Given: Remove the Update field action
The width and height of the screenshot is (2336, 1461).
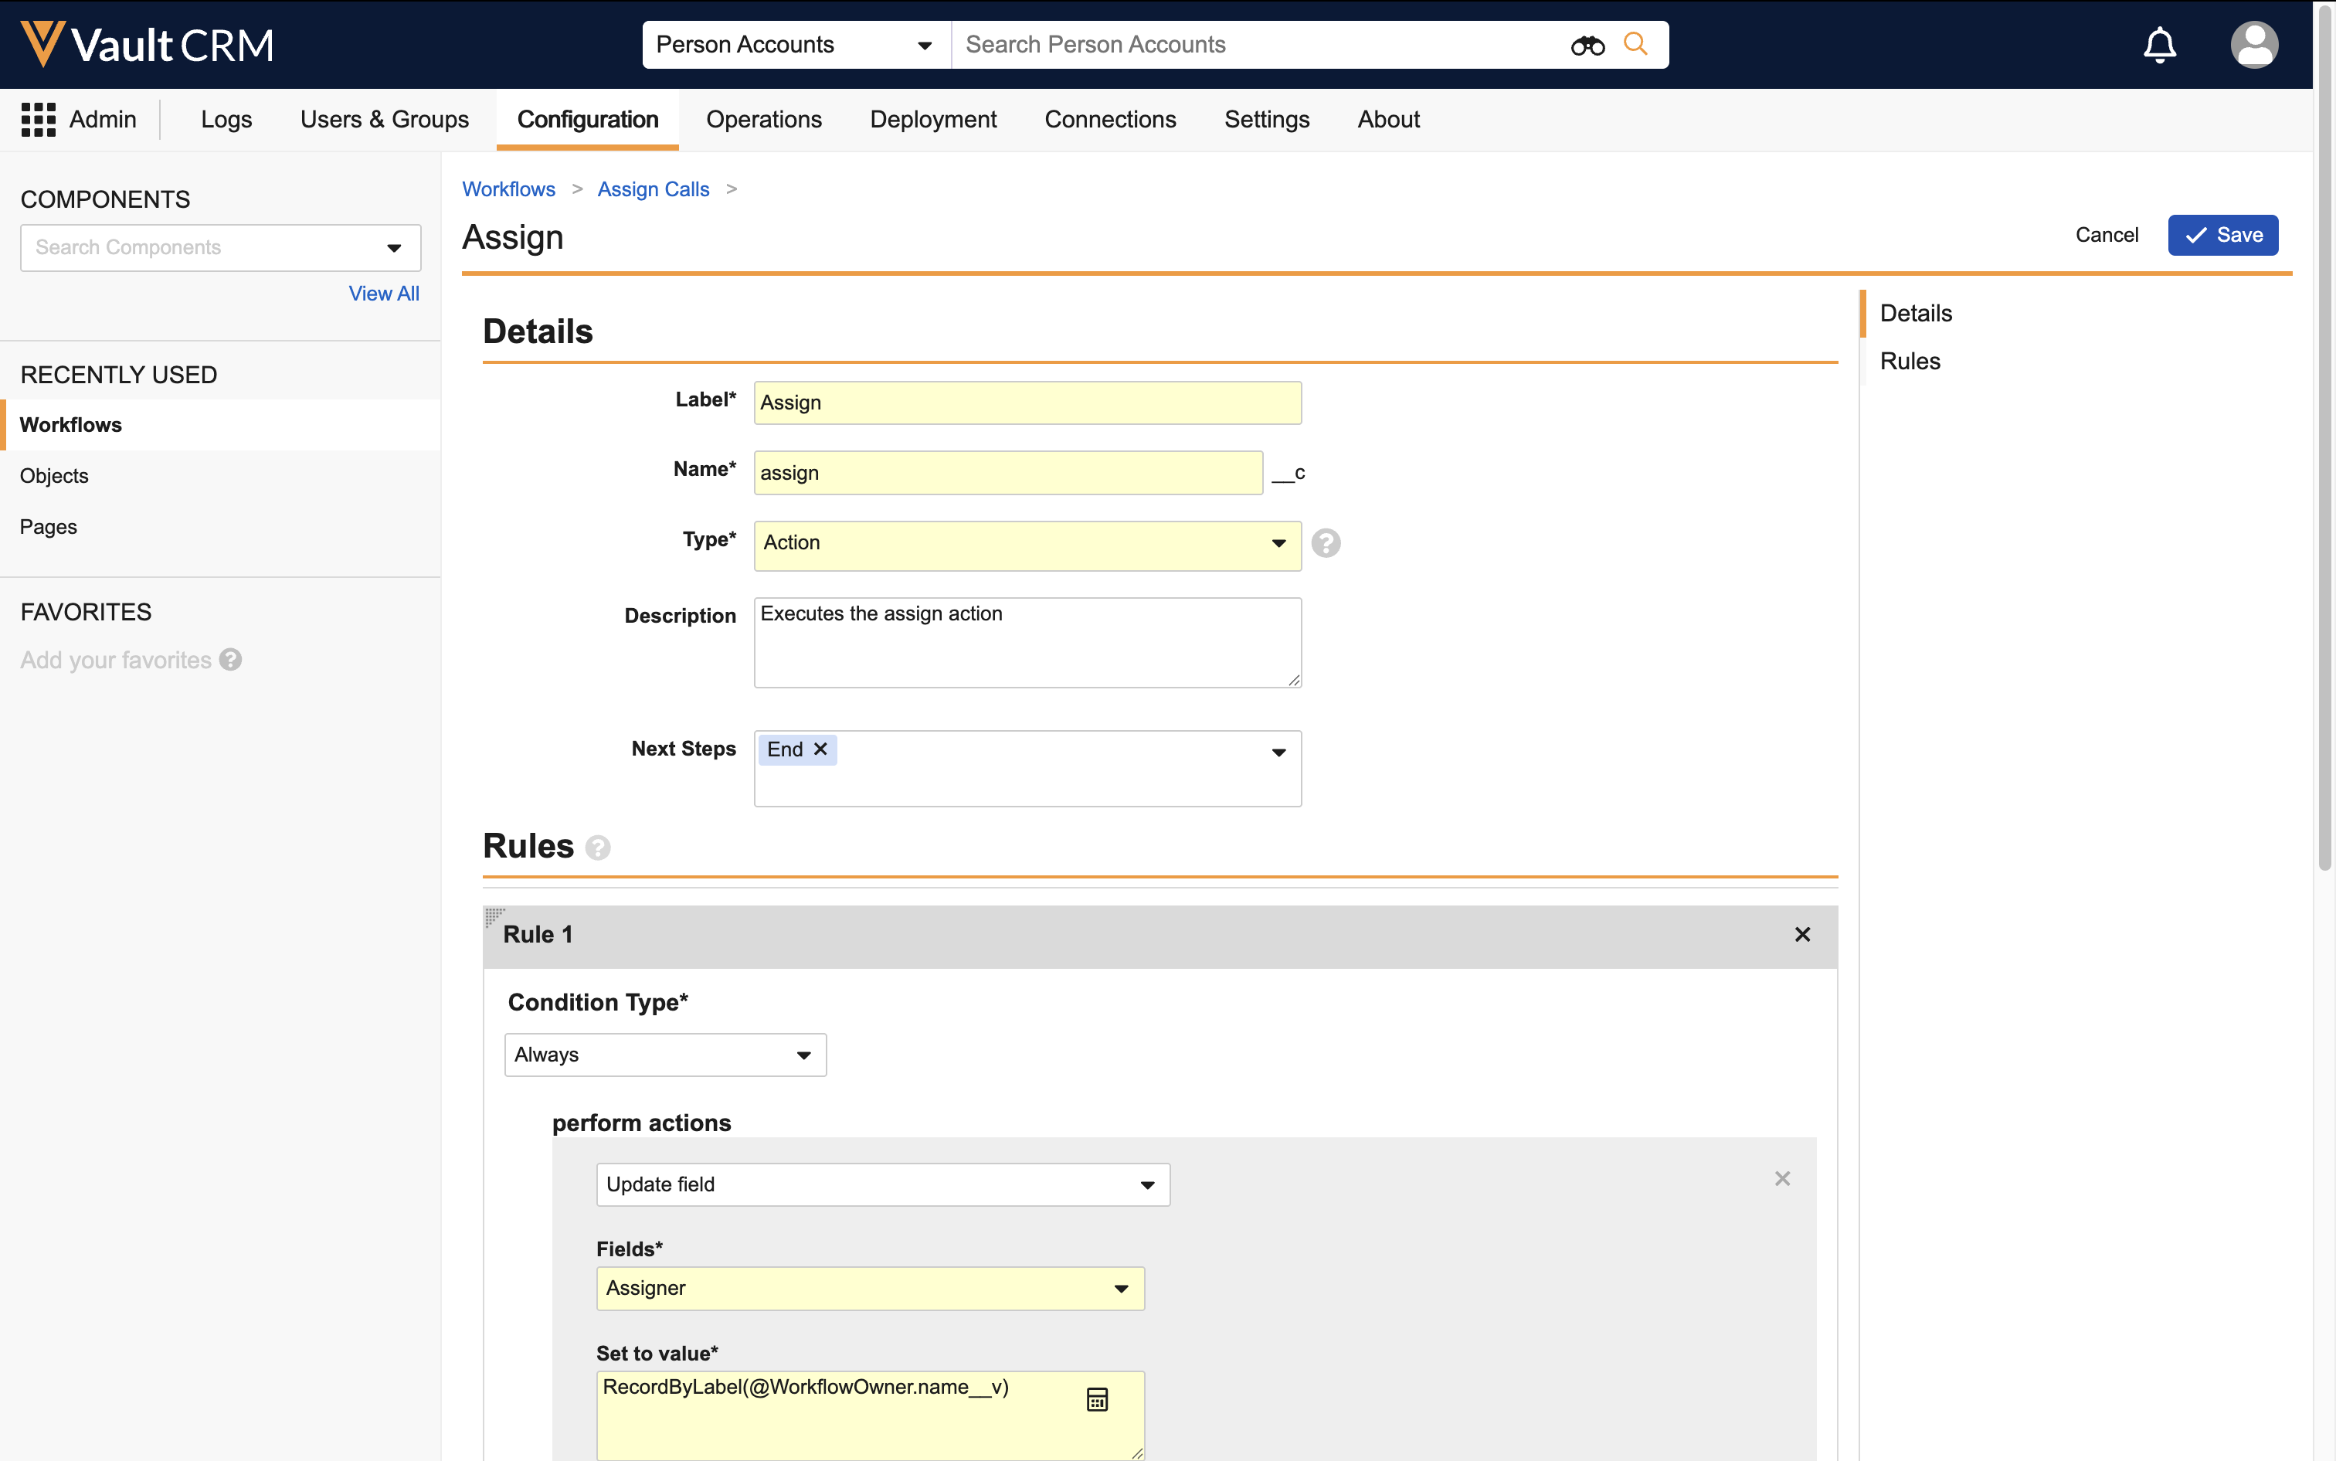Looking at the screenshot, I should [1782, 1179].
